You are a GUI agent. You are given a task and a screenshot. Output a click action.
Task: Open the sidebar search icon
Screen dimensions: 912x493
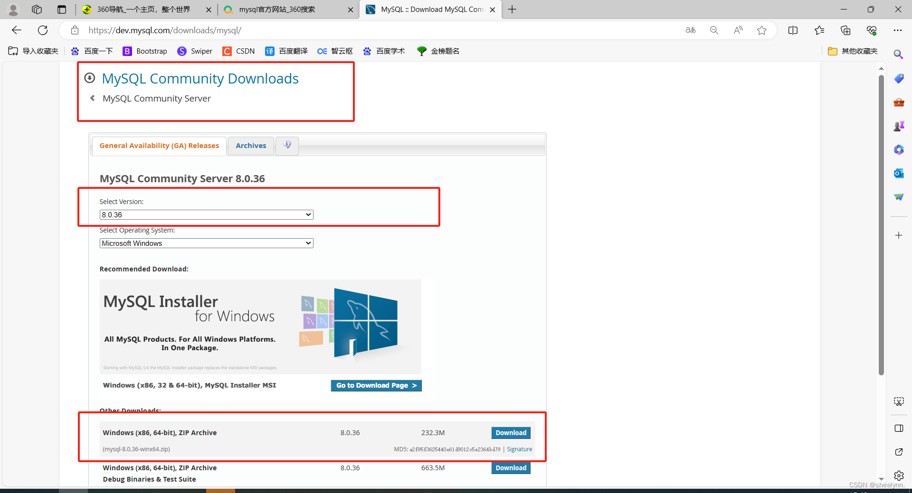click(898, 55)
